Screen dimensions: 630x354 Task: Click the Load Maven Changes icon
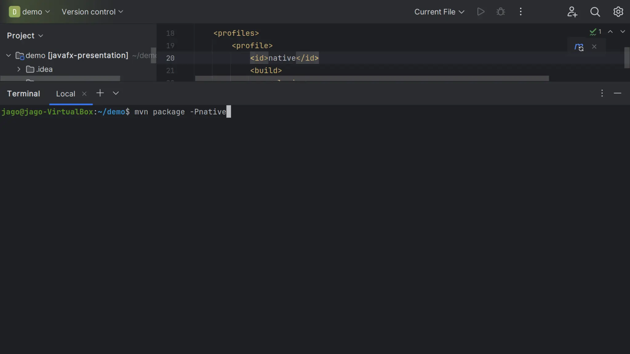(579, 47)
